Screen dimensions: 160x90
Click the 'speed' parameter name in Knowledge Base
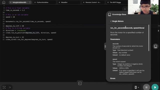tap(115, 59)
